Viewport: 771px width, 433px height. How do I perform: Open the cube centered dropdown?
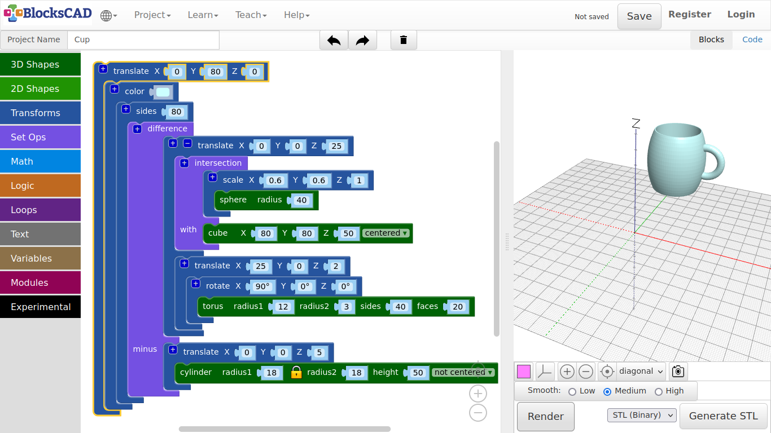[x=386, y=233]
